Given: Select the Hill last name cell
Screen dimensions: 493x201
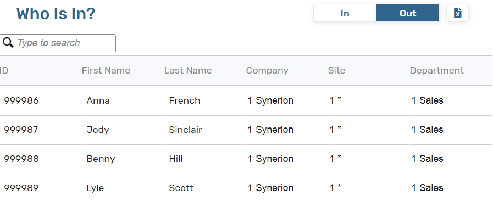Looking at the screenshot, I should tap(205, 159).
